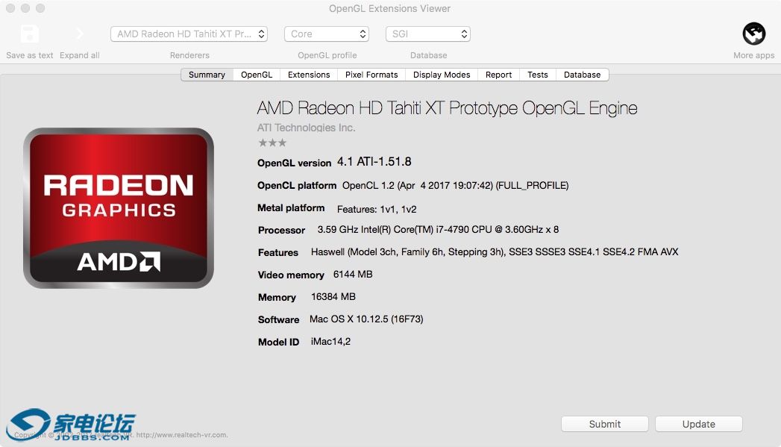Open the Report tab
This screenshot has width=781, height=447.
498,75
